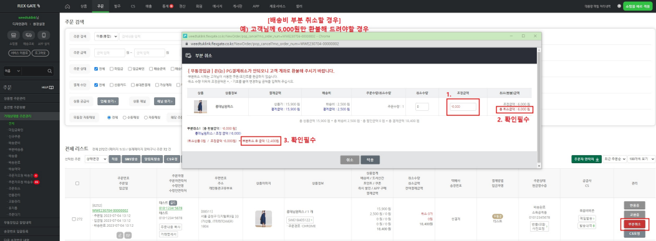This screenshot has height=241, width=656.
Task: Select the 수동매칭 radio button
Action: (125, 117)
